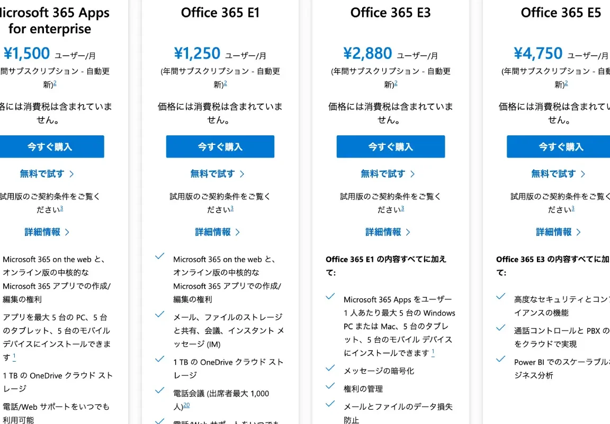Click footnote 1 after E3 install description
The image size is (610, 424).
pos(433,352)
